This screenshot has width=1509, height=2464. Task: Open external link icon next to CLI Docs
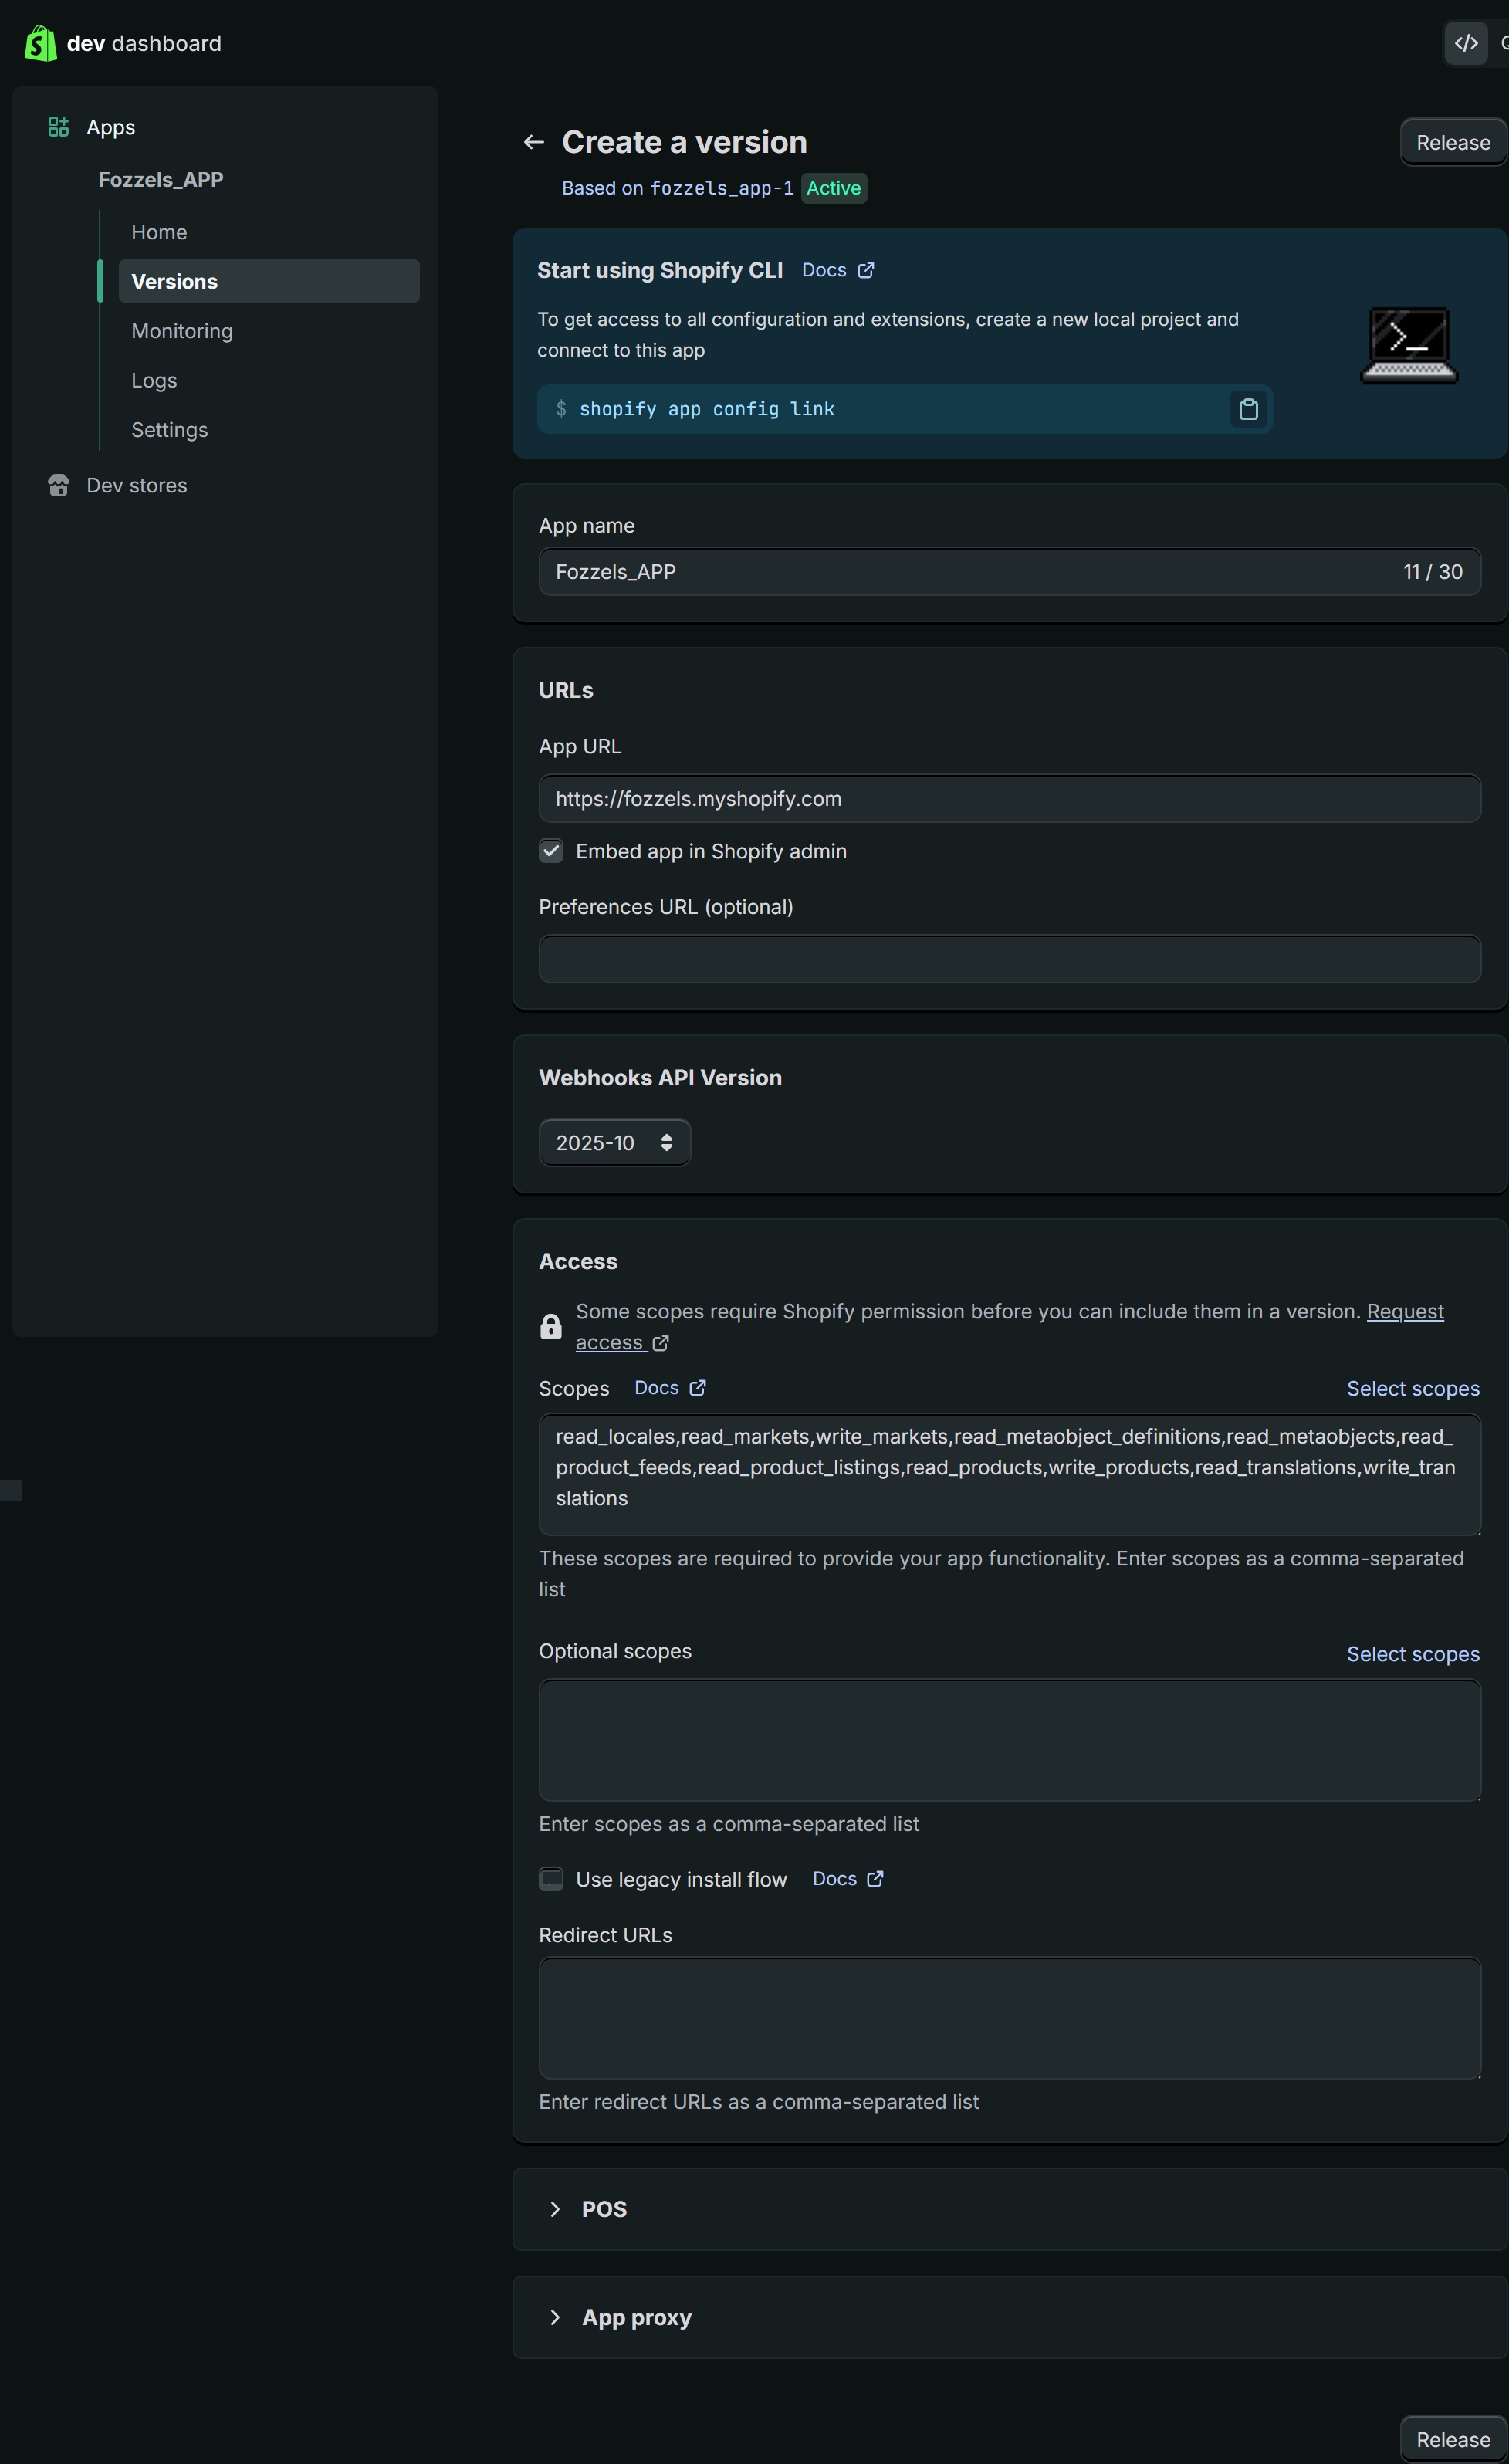coord(866,270)
